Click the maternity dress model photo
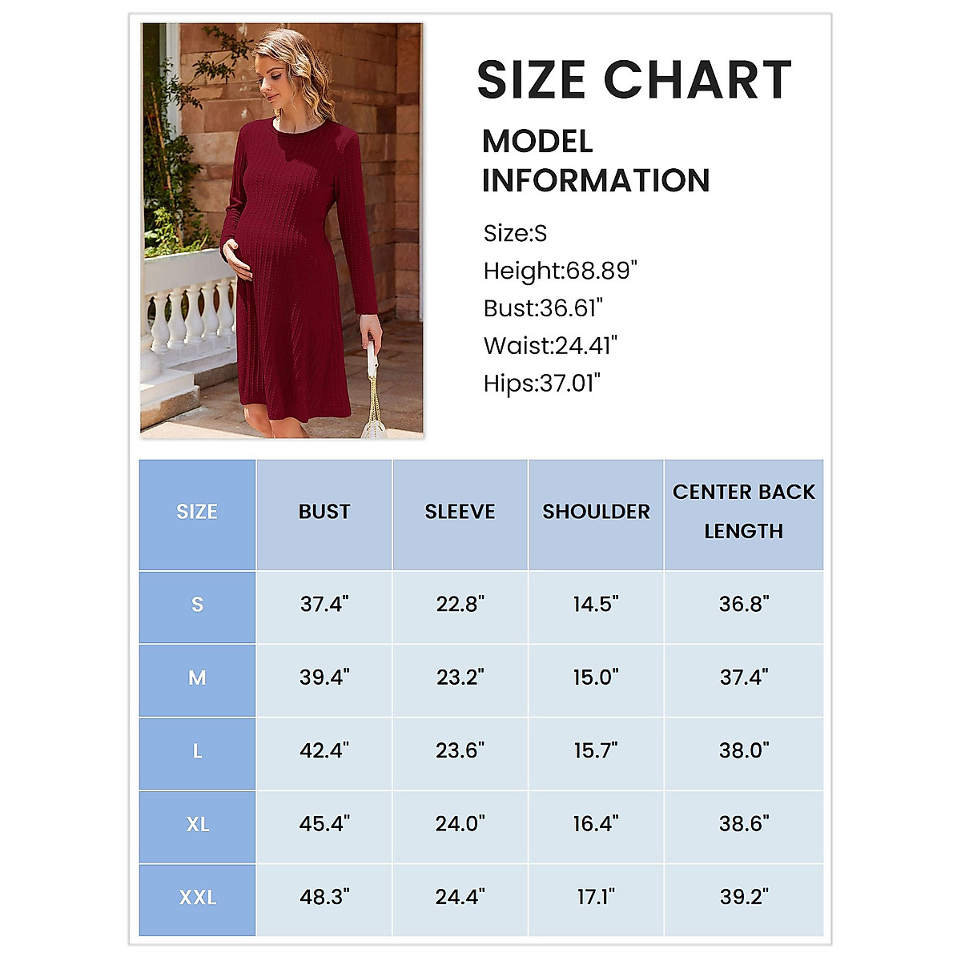This screenshot has height=961, width=961. point(281,230)
